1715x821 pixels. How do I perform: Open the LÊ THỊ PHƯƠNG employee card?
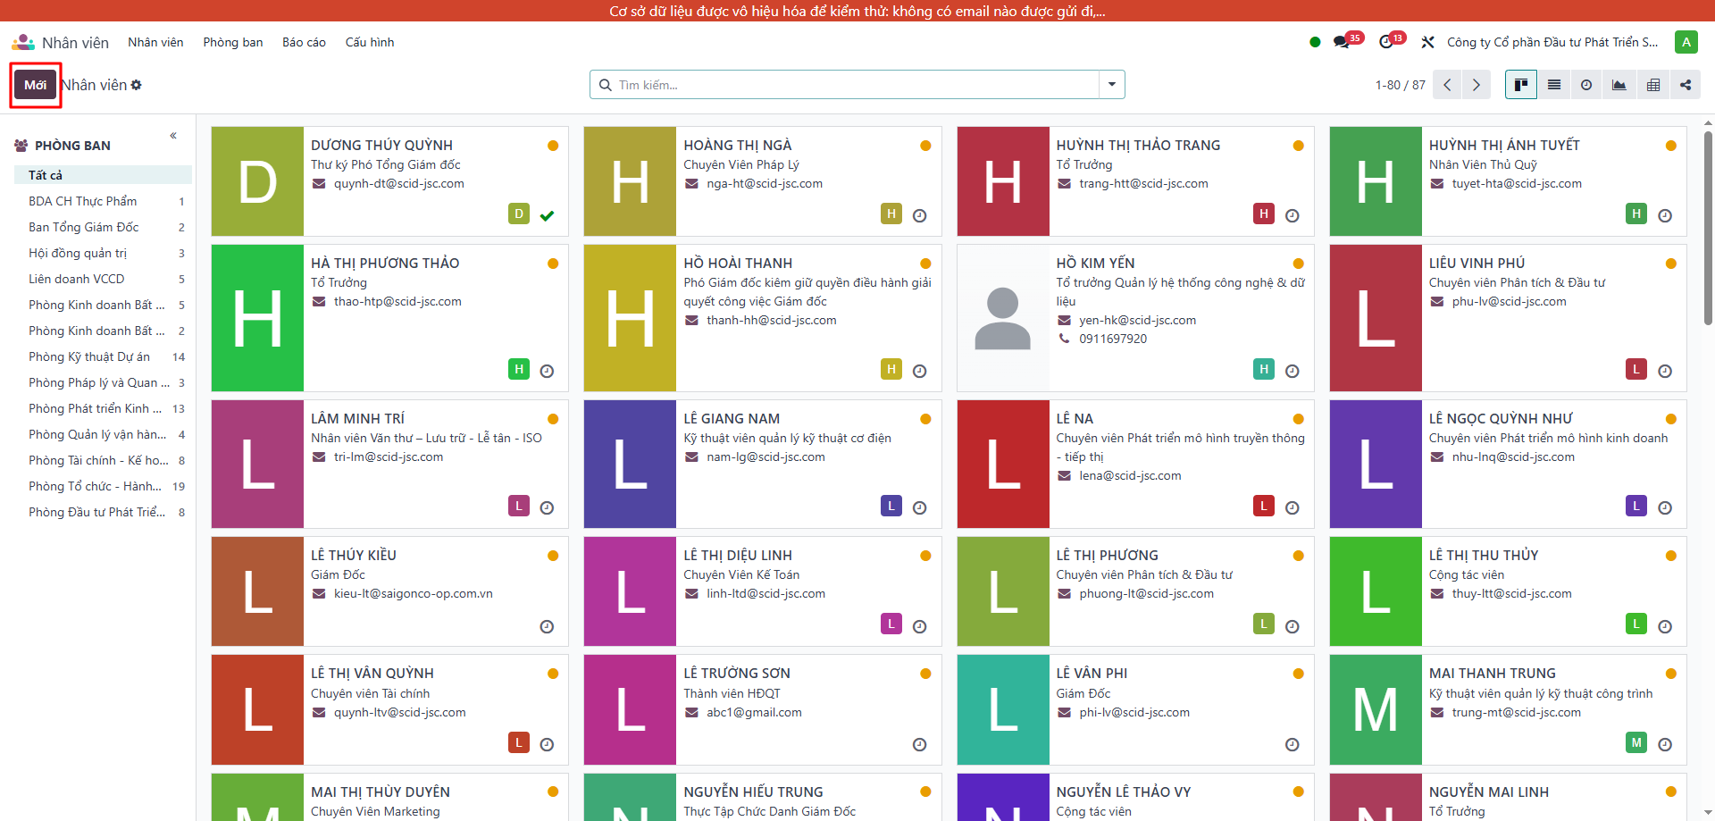tap(1135, 591)
